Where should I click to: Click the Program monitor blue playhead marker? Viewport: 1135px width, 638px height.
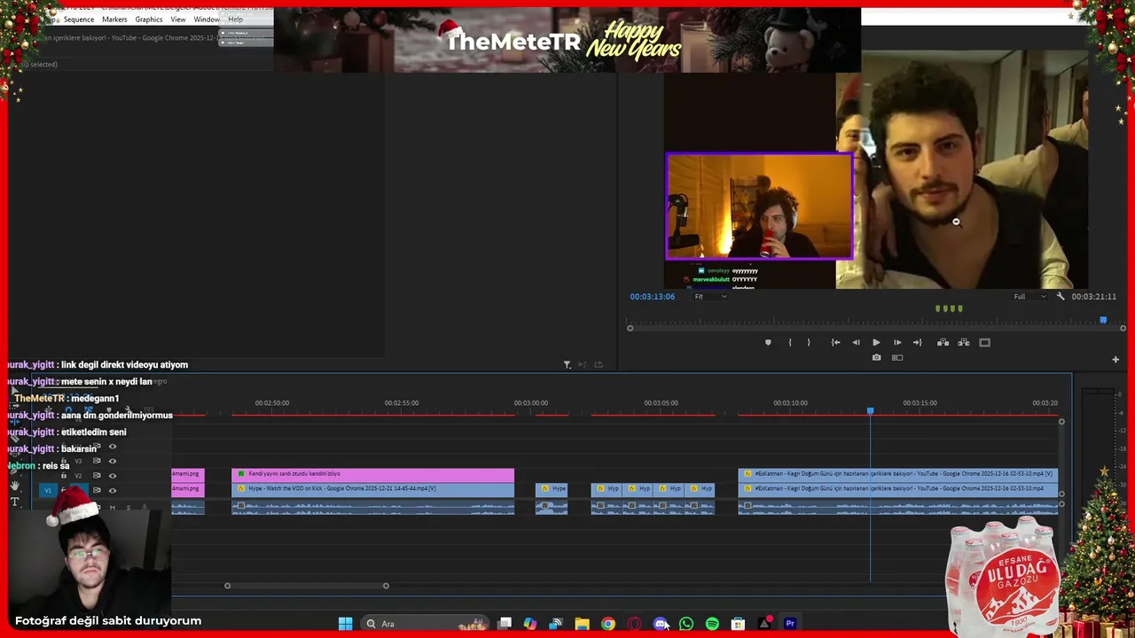pyautogui.click(x=1103, y=320)
